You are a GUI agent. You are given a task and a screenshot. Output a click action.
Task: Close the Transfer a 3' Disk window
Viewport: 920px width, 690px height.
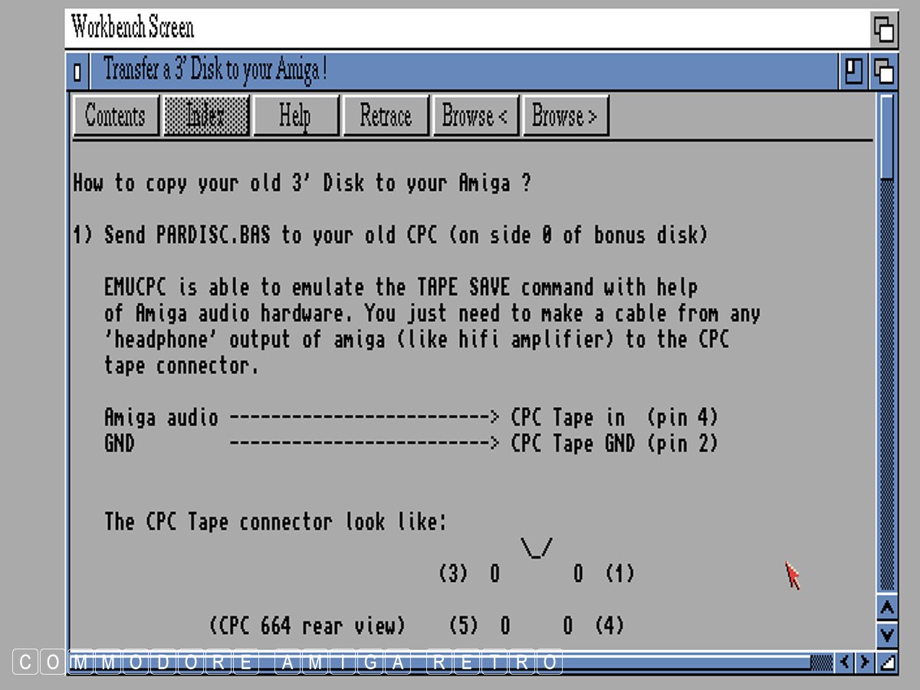(x=77, y=72)
